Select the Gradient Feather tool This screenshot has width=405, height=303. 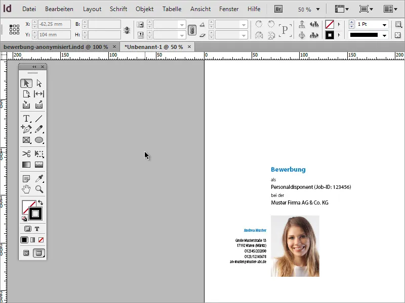point(39,165)
